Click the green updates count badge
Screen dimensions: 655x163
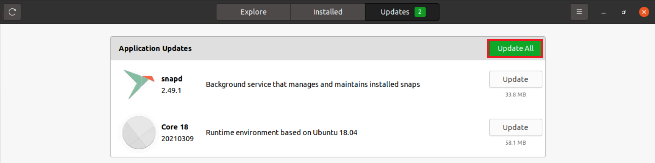pos(420,12)
